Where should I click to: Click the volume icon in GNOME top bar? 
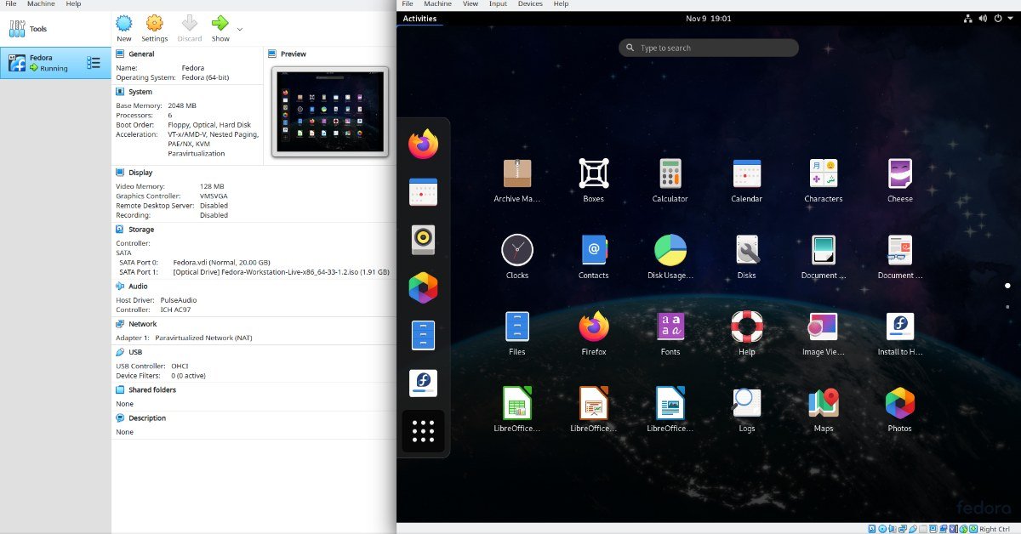click(x=984, y=18)
